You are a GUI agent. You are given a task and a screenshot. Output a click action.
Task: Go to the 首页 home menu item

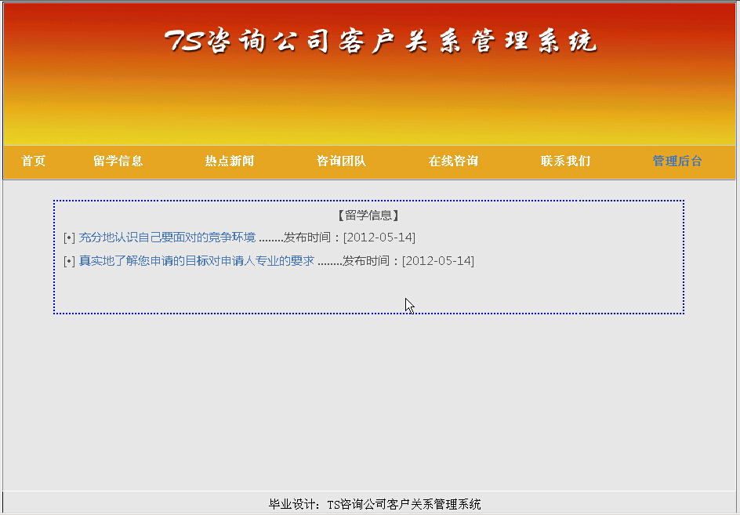point(33,161)
